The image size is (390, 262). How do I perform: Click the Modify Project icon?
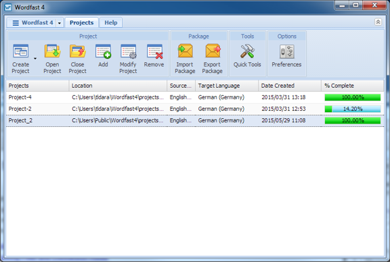coord(128,51)
